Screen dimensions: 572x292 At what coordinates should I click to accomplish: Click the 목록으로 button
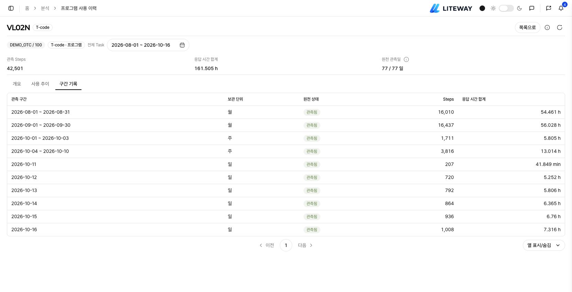pyautogui.click(x=527, y=27)
